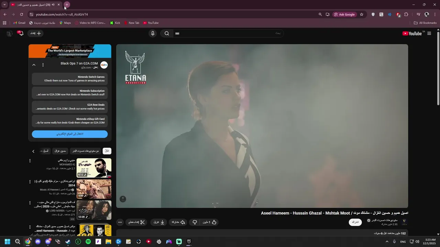Open Kick bookmark

tap(115, 23)
